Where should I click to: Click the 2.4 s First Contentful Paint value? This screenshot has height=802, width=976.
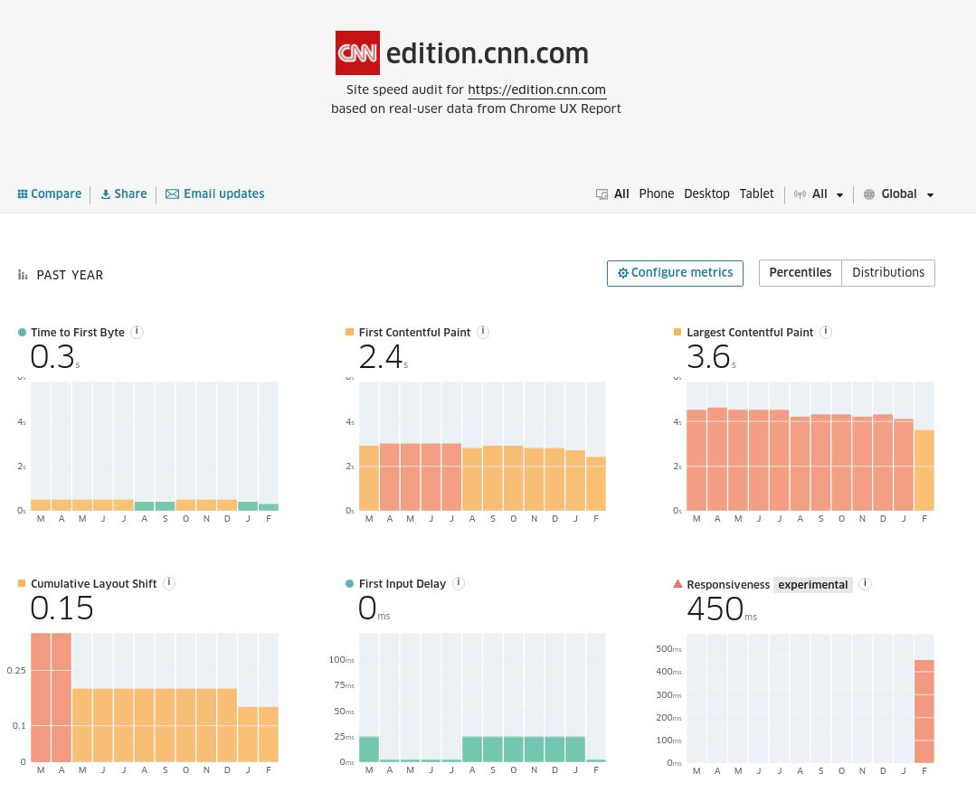tap(383, 357)
